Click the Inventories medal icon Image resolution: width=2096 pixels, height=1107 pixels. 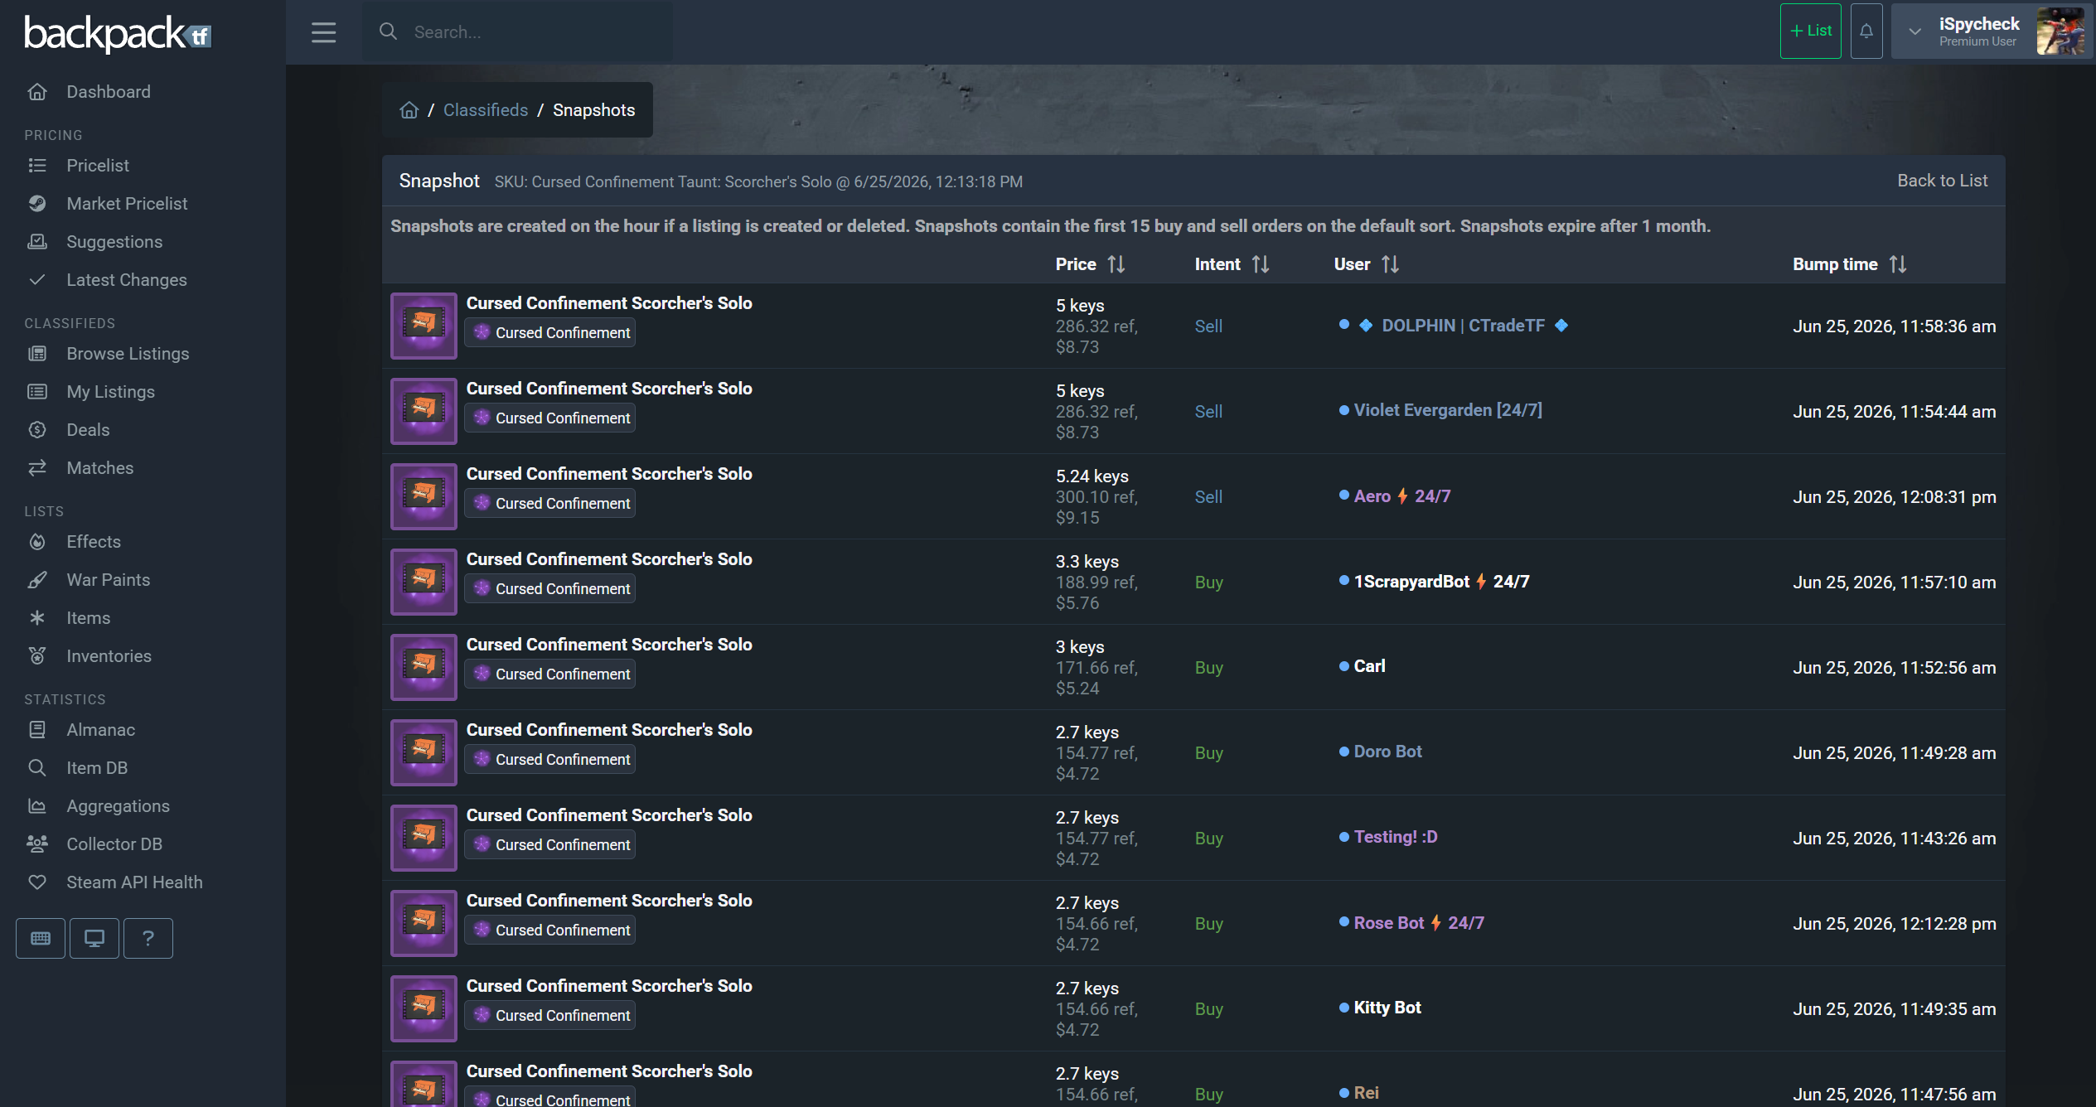click(37, 656)
